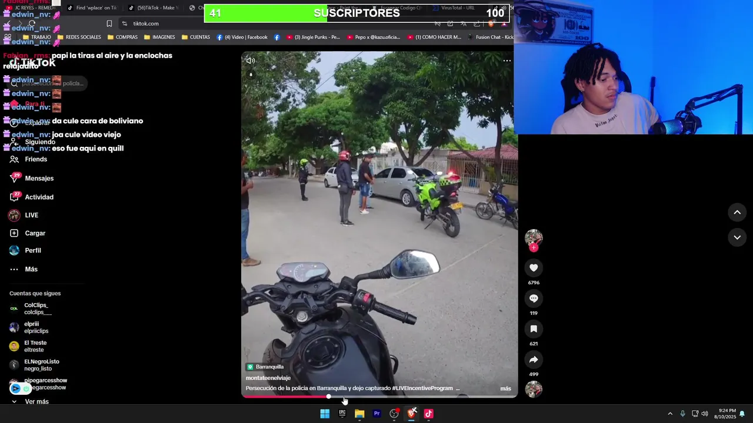Open CUENTAS bookmarks folder

click(195, 37)
